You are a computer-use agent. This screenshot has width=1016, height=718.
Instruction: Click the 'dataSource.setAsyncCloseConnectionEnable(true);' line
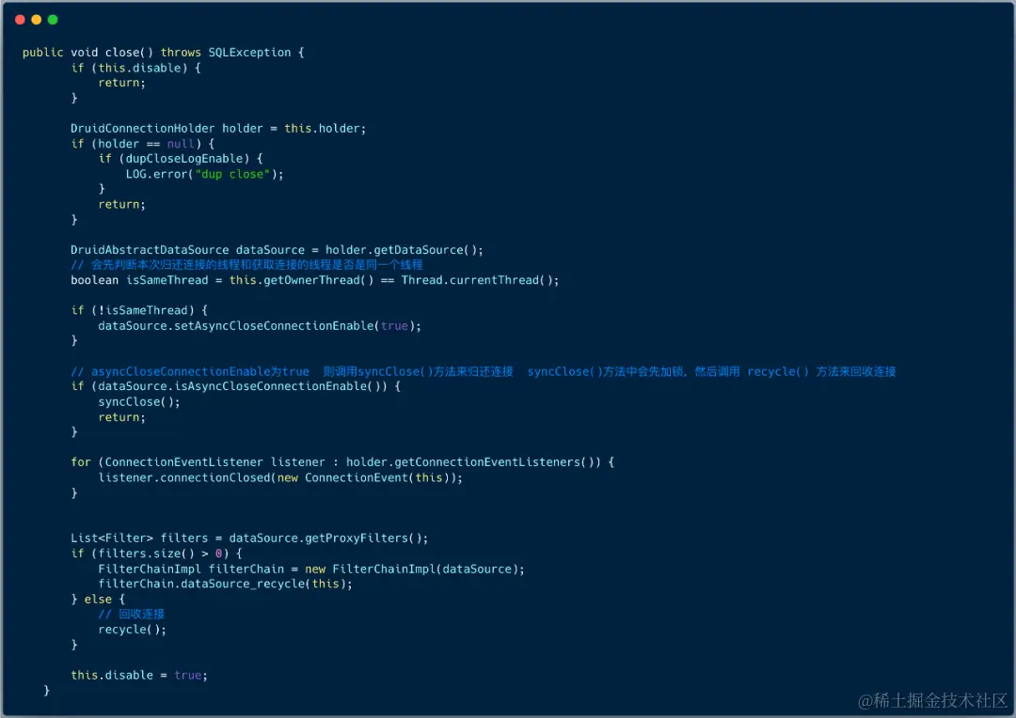pos(260,326)
